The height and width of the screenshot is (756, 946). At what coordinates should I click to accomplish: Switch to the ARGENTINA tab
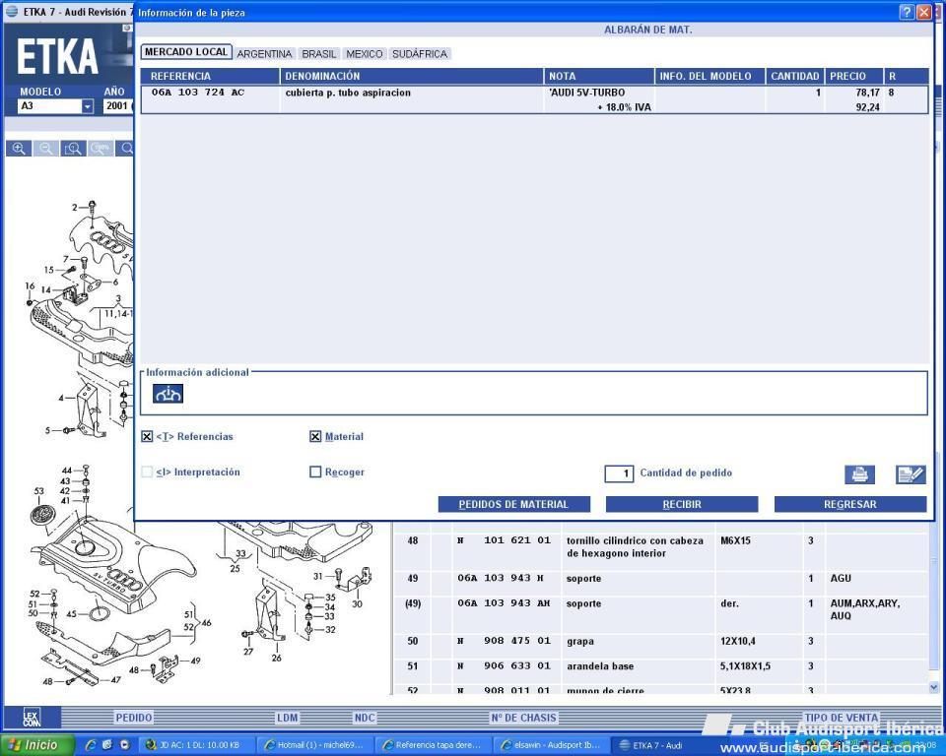coord(264,54)
